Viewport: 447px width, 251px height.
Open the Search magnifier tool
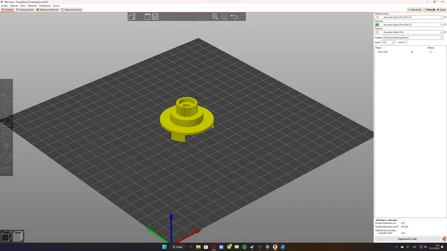(x=215, y=16)
